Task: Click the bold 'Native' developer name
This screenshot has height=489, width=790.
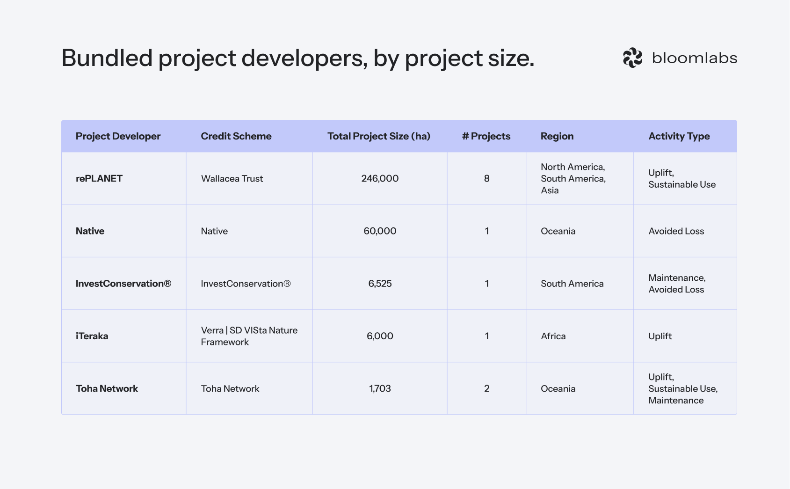Action: [x=90, y=231]
